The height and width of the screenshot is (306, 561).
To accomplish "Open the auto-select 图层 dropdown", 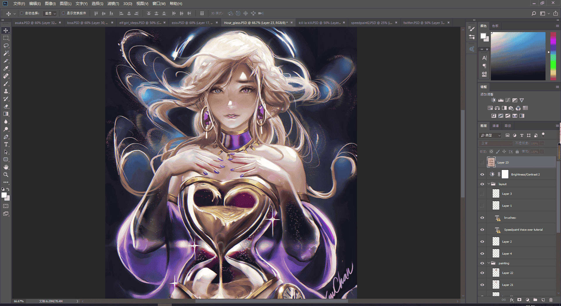I will (50, 13).
